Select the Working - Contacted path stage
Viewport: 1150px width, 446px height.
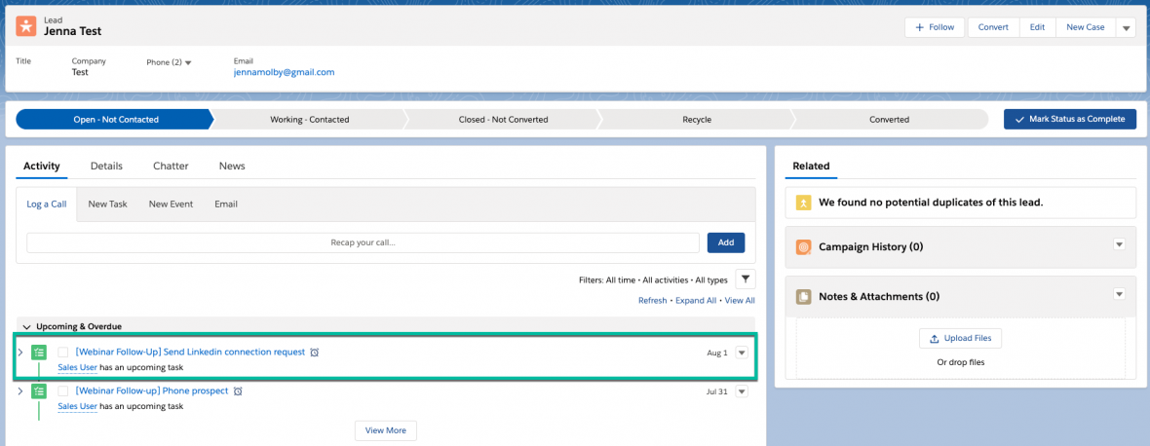309,120
